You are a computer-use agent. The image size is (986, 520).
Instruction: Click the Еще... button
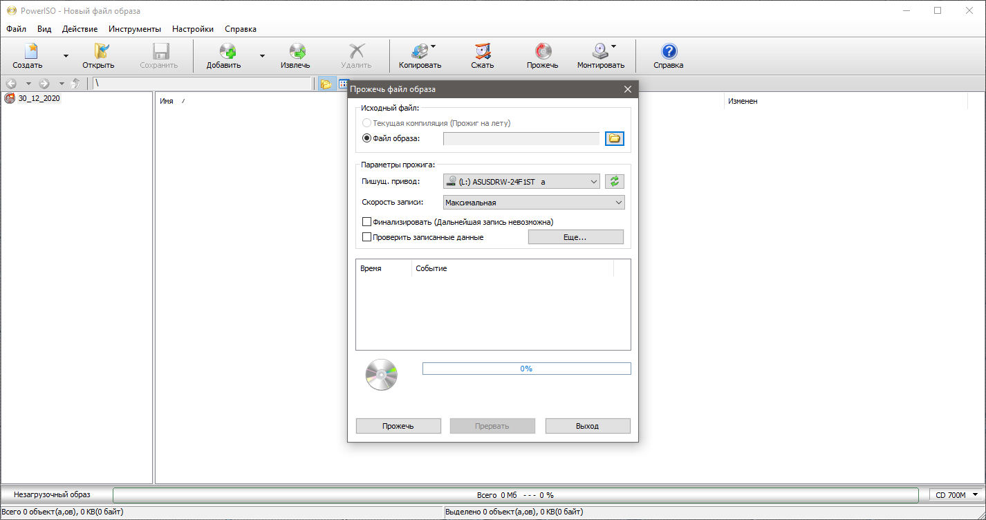click(x=575, y=237)
